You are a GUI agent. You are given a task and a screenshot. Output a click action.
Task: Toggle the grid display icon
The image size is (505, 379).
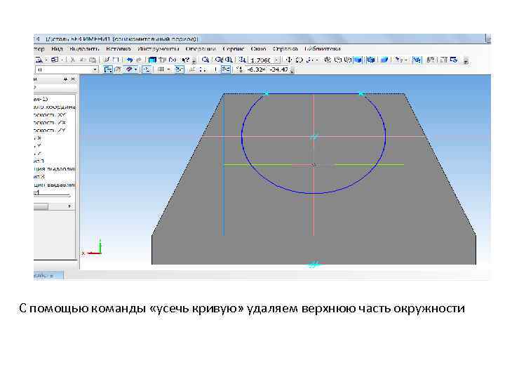click(x=160, y=69)
